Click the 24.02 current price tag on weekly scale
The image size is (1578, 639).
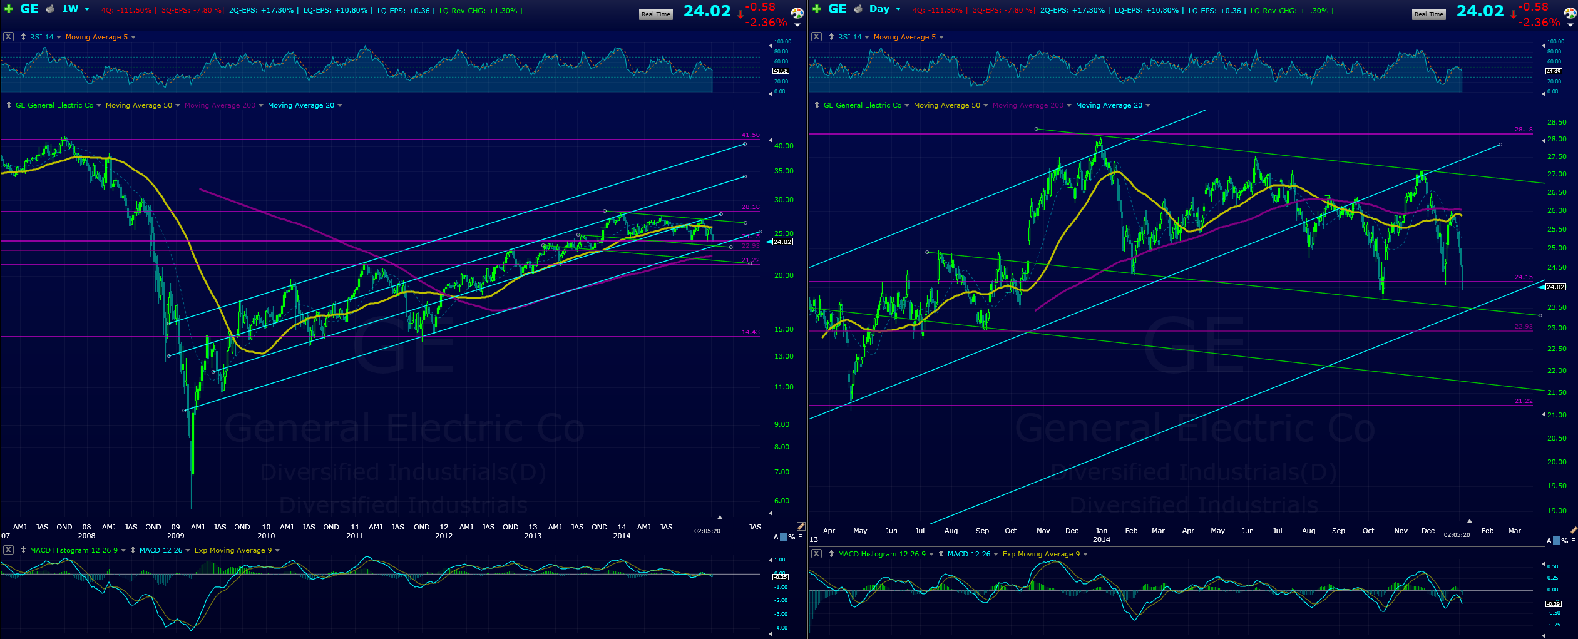pyautogui.click(x=782, y=242)
